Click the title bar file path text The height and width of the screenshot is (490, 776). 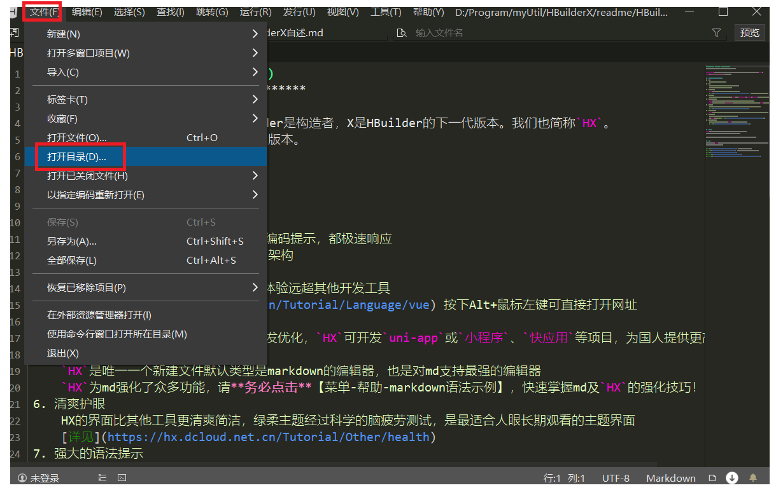point(562,12)
